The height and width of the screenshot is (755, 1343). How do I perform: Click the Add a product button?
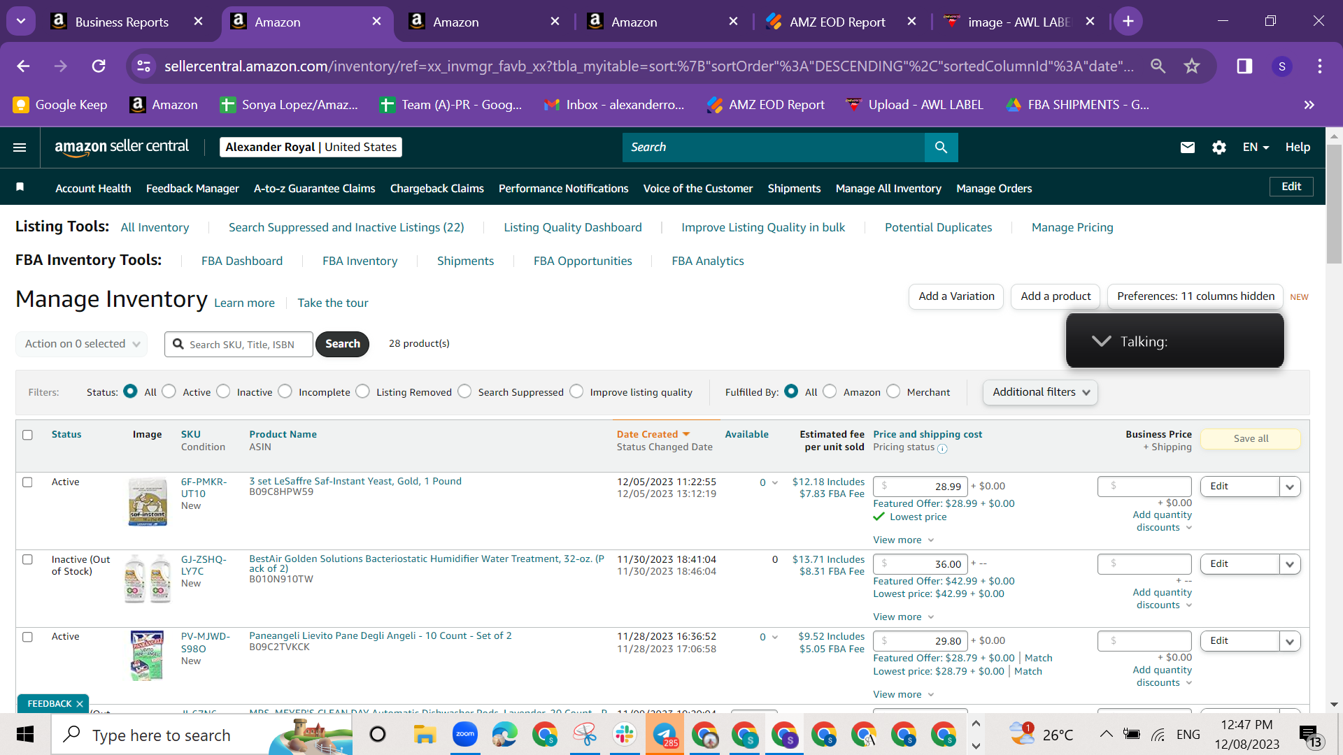(x=1056, y=296)
